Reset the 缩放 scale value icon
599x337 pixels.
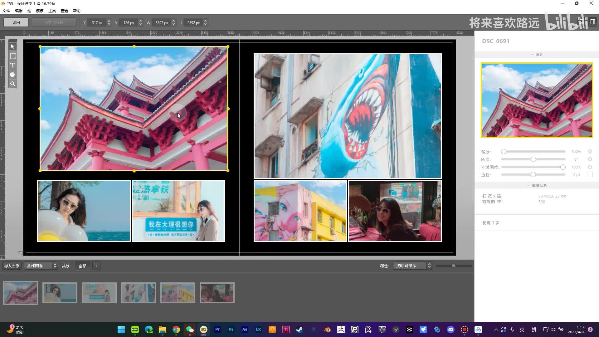click(590, 152)
